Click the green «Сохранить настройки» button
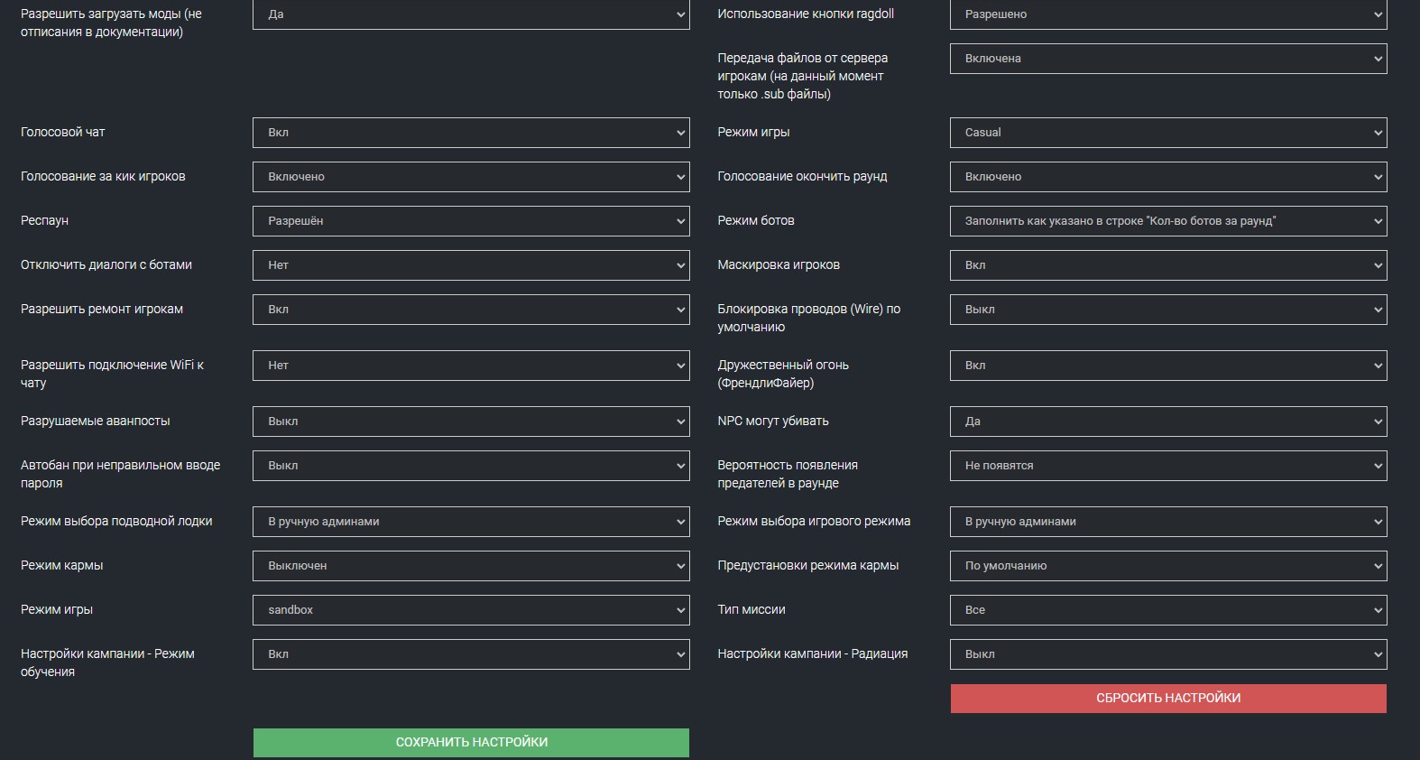This screenshot has height=760, width=1420. pos(471,742)
